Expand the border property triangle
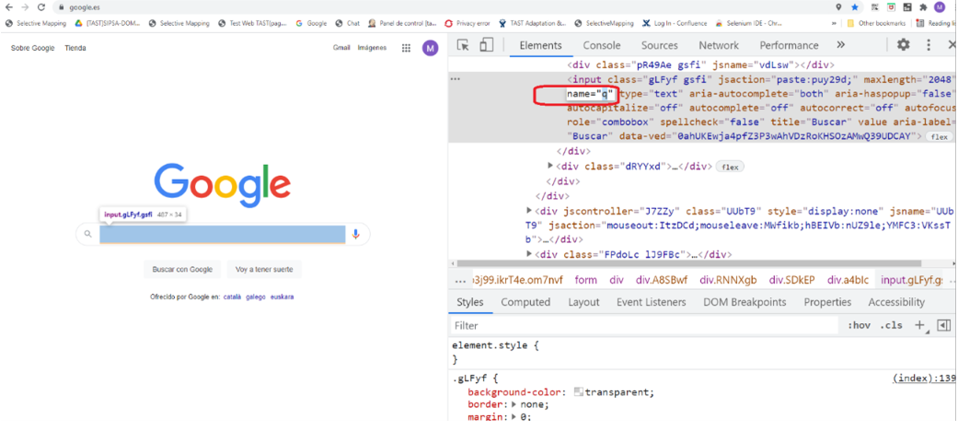 coord(507,405)
